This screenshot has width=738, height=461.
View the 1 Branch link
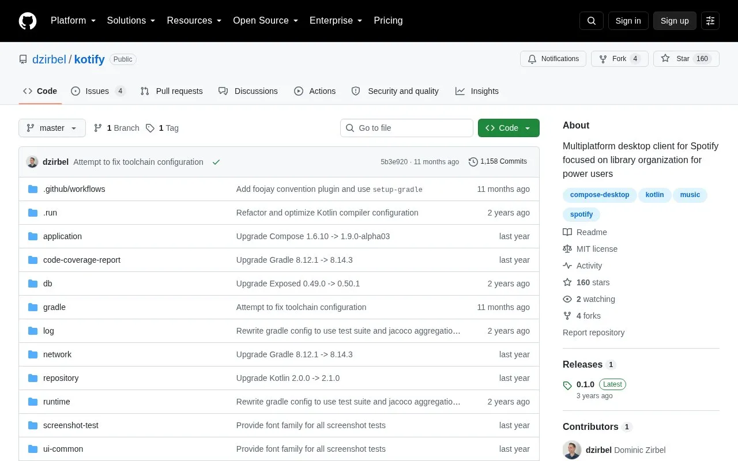(x=116, y=128)
